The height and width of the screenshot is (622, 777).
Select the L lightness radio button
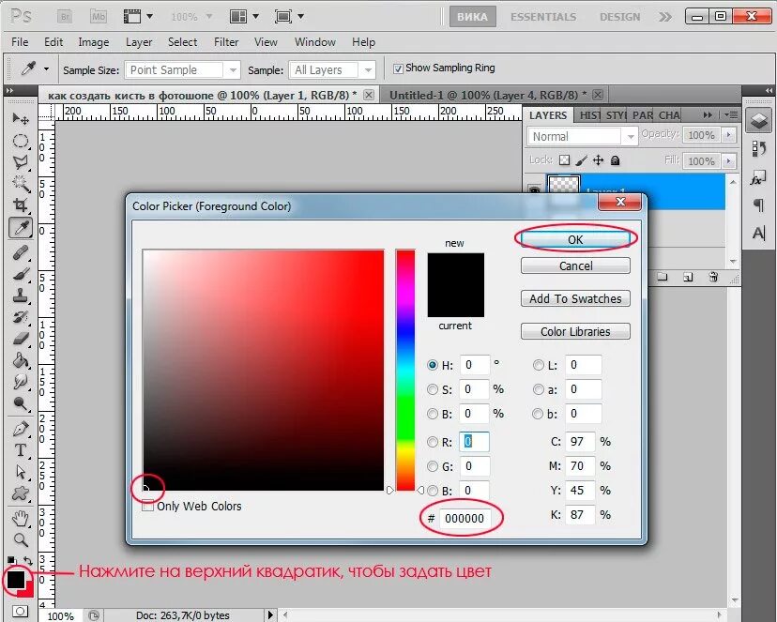tap(538, 365)
